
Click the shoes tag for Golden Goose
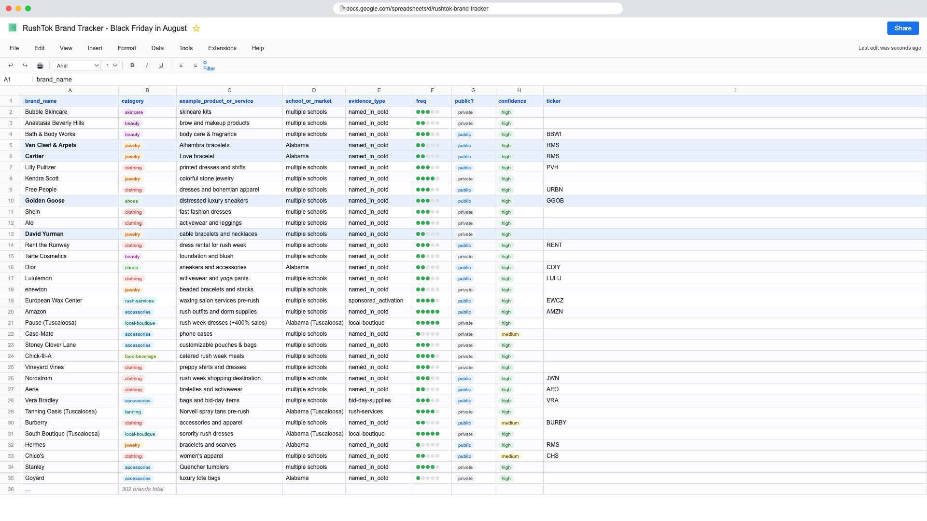pyautogui.click(x=131, y=201)
